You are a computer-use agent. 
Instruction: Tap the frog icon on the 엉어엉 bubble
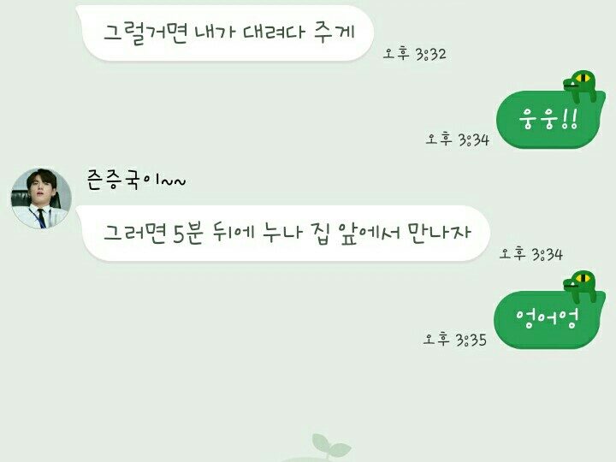(x=580, y=287)
